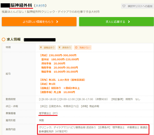Click the 勤務時間 row label
Screen dimensions: 154x135
point(11,99)
